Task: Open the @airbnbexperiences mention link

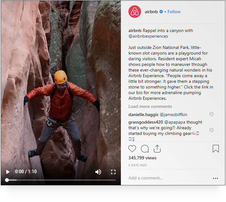Action: point(148,36)
